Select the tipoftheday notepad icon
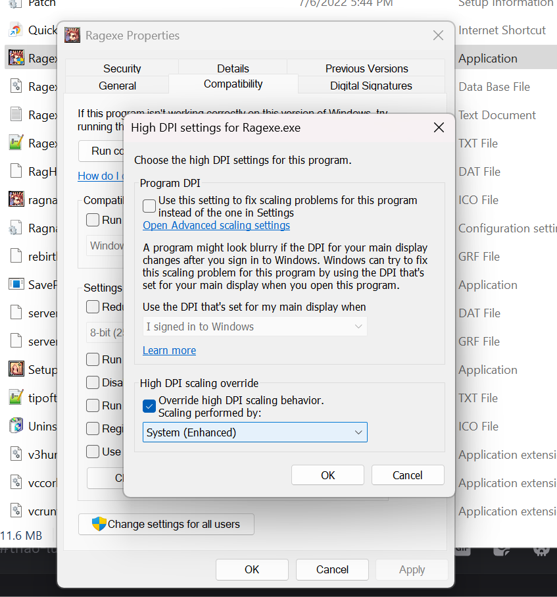The image size is (557, 597). (15, 398)
